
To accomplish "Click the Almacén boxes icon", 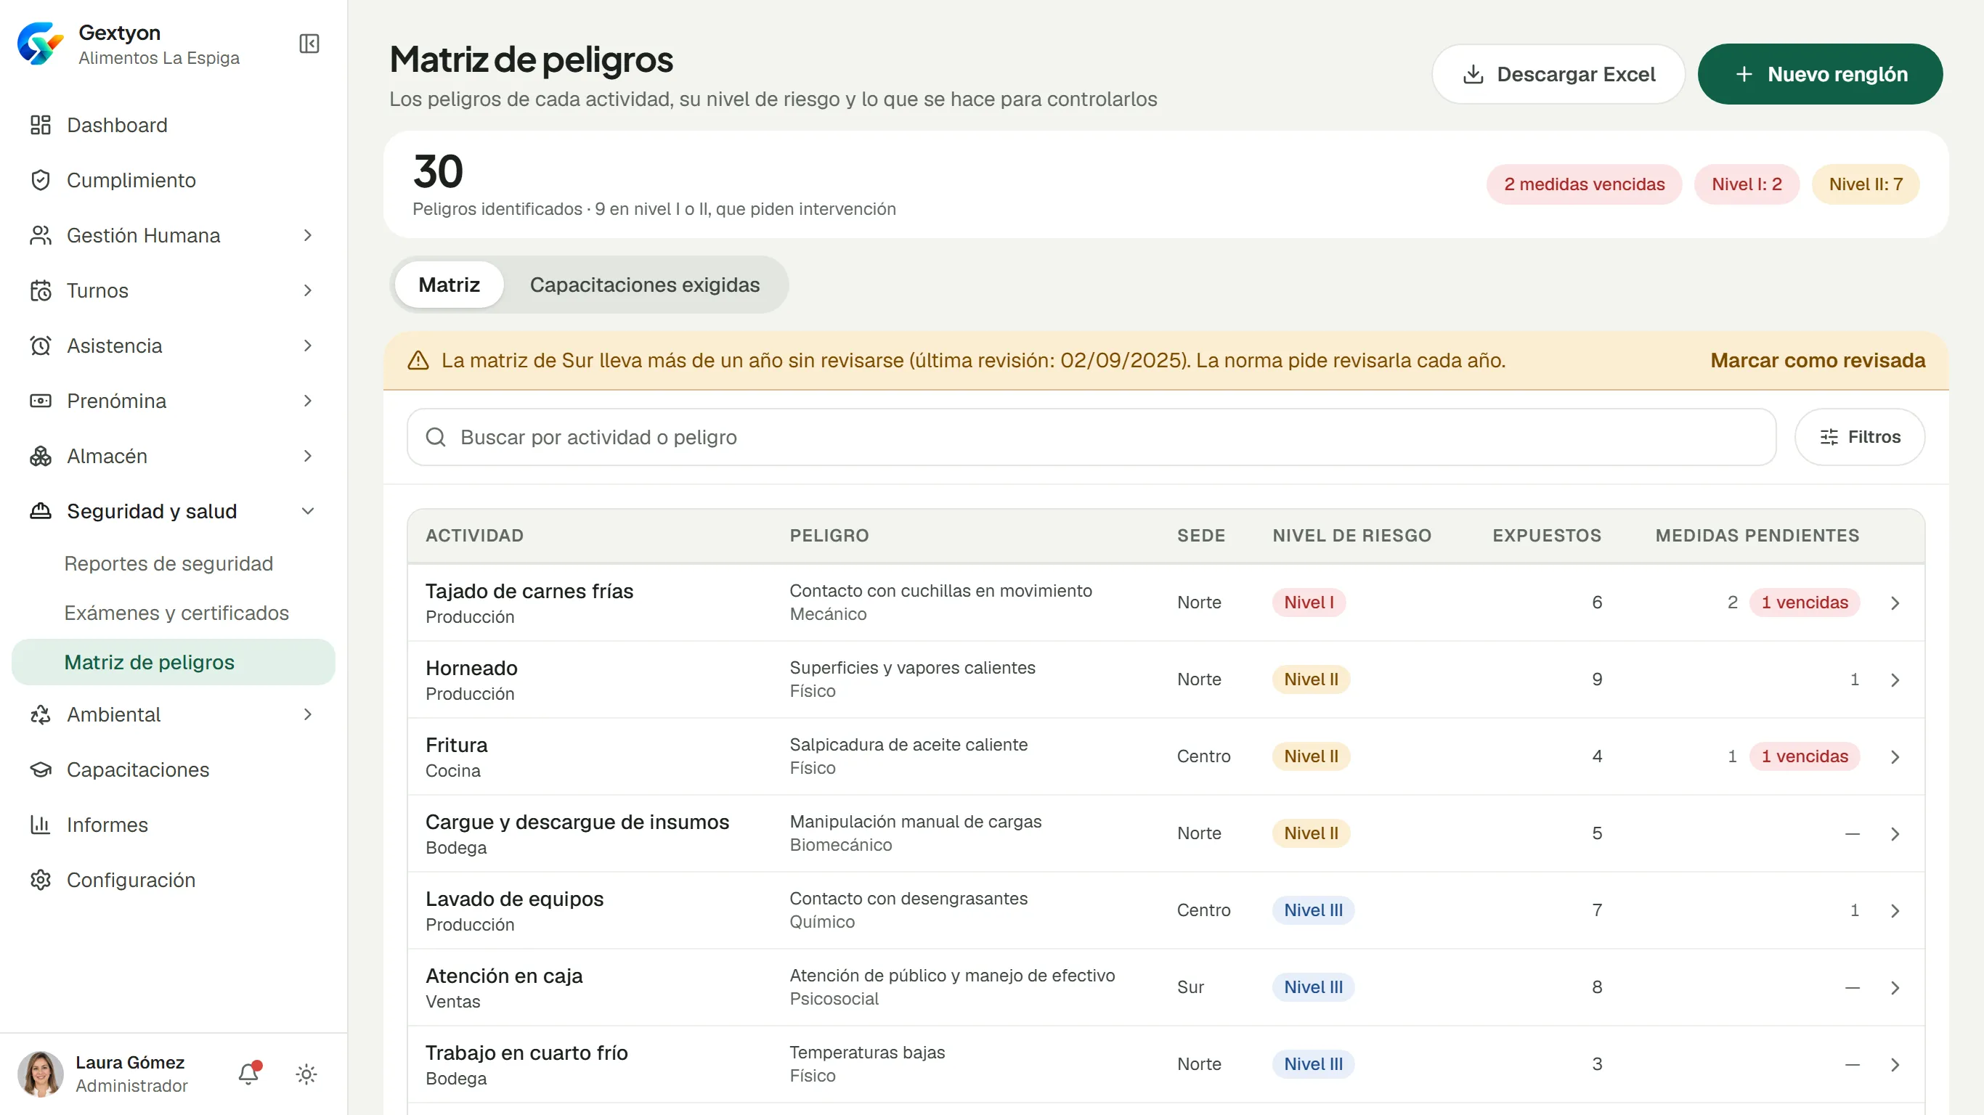I will click(40, 456).
